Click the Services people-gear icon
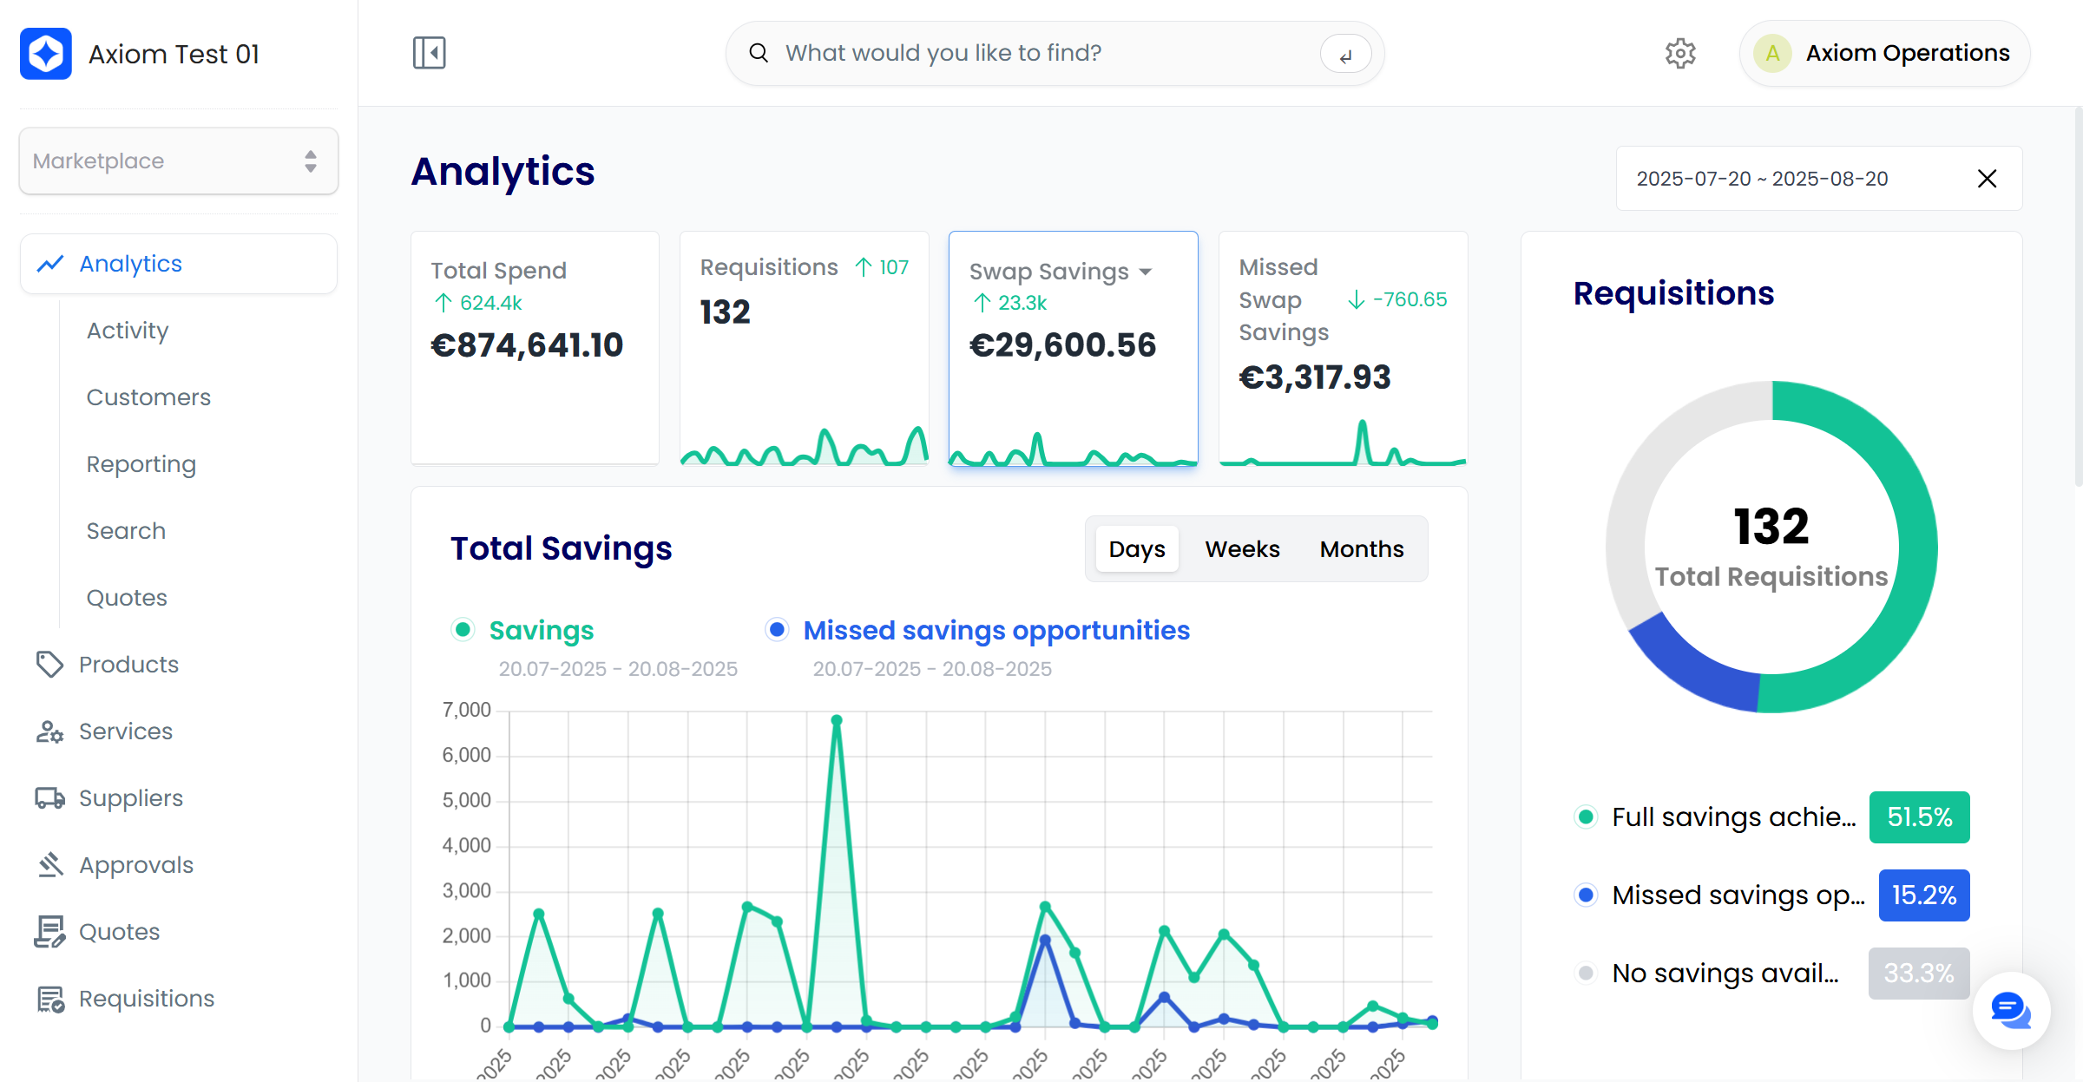Viewport: 2083px width, 1082px height. (x=49, y=731)
